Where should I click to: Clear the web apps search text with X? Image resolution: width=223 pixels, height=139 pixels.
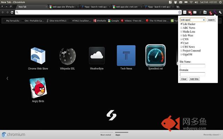pyautogui.click(x=204, y=20)
